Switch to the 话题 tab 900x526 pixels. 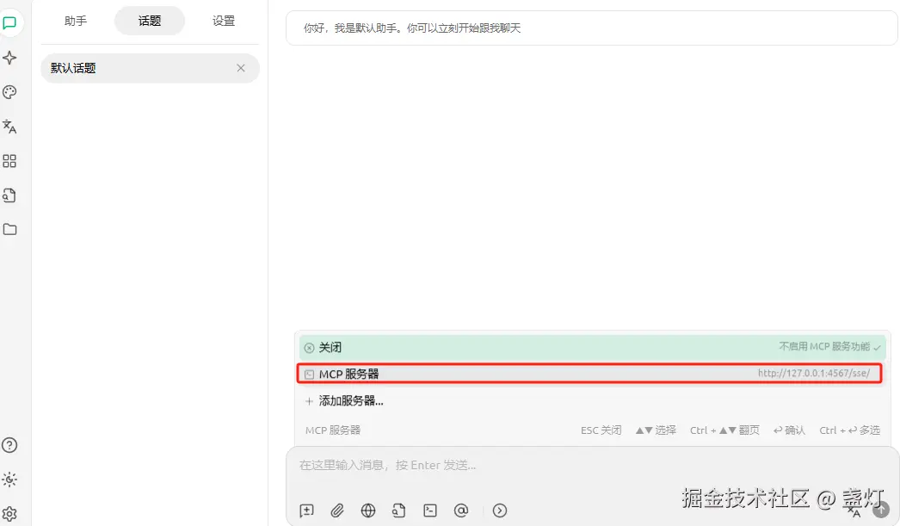click(x=149, y=21)
